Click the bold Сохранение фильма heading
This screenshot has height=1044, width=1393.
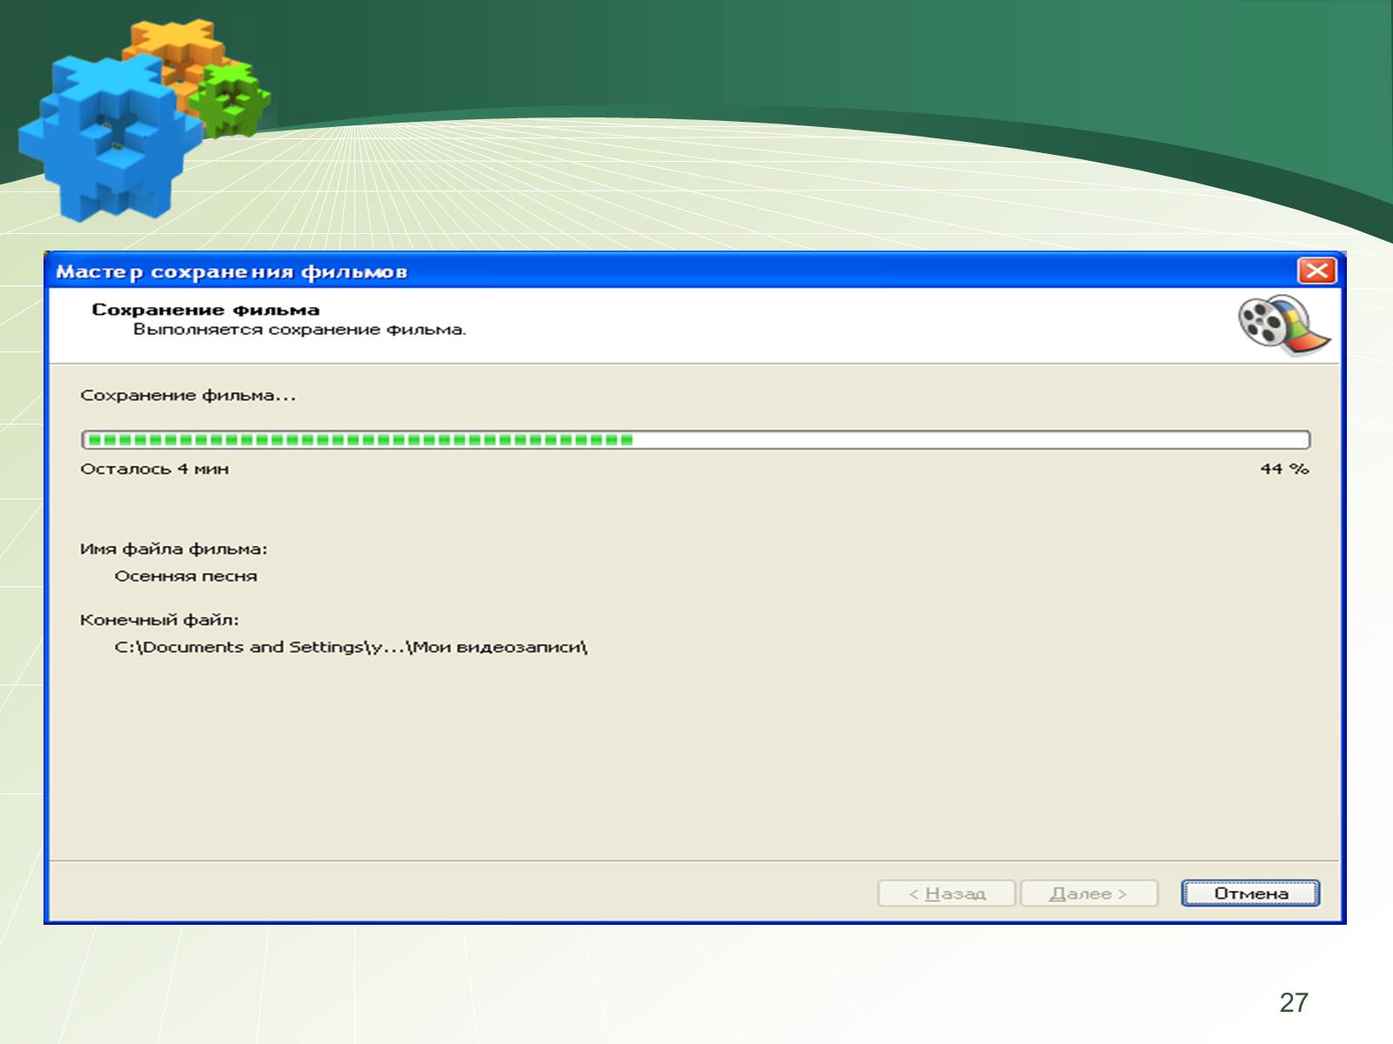click(205, 310)
